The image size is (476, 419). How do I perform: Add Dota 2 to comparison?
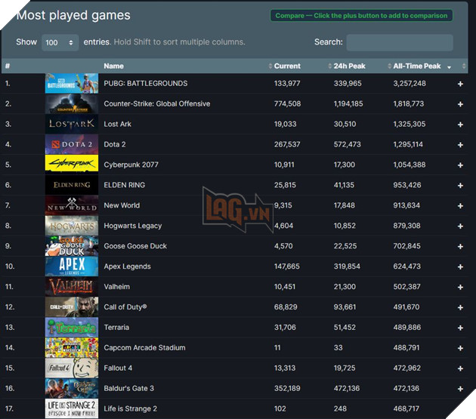pyautogui.click(x=460, y=145)
